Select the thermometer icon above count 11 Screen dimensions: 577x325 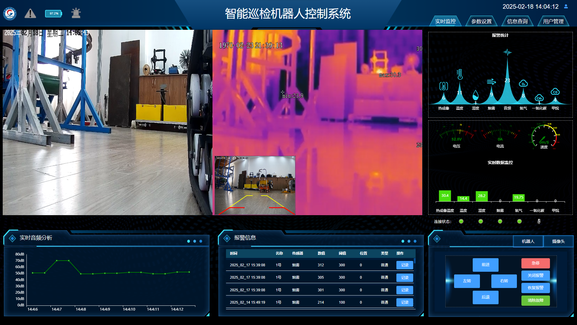coord(459,74)
